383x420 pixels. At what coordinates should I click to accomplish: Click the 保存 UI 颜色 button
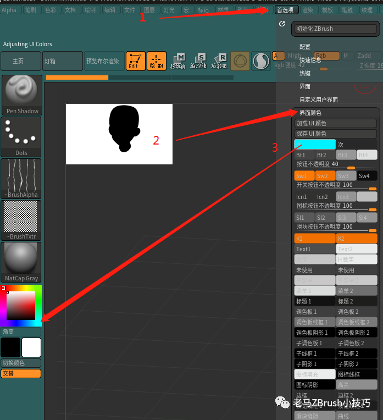[x=336, y=134]
